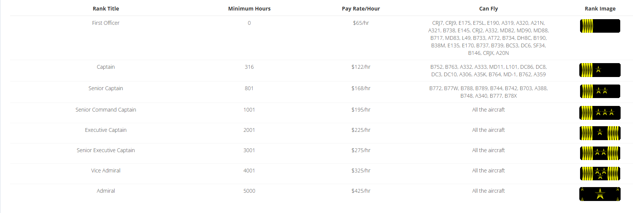Viewport: 633px width, 213px height.
Task: Click the Senior Executive Captain rank image
Action: [600, 153]
